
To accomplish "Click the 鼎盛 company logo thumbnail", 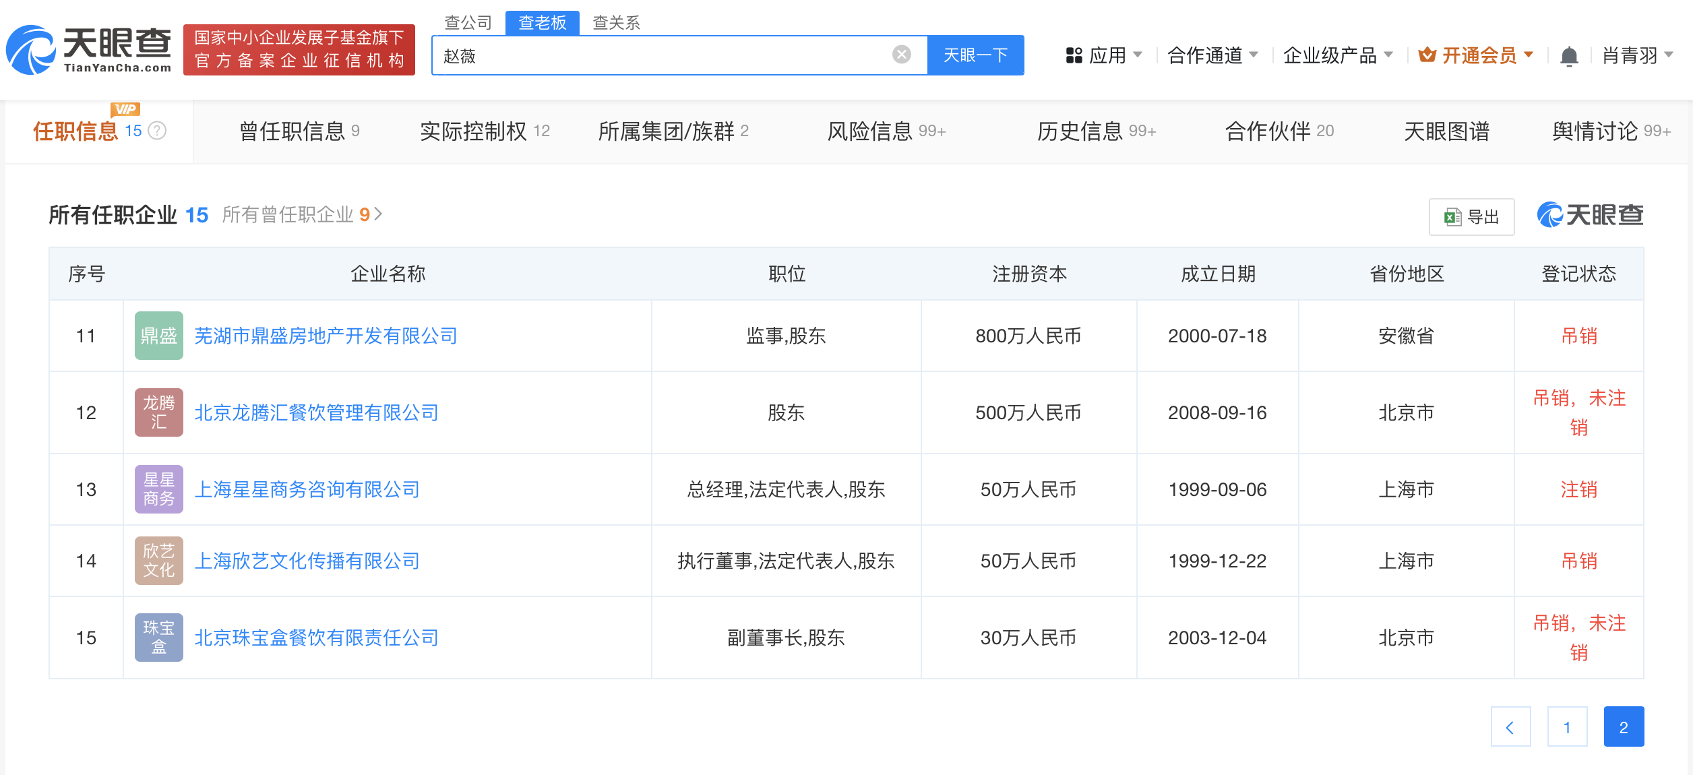I will pyautogui.click(x=159, y=336).
